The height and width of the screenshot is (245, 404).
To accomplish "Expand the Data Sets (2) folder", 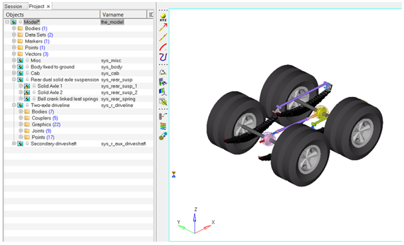I will (14, 35).
